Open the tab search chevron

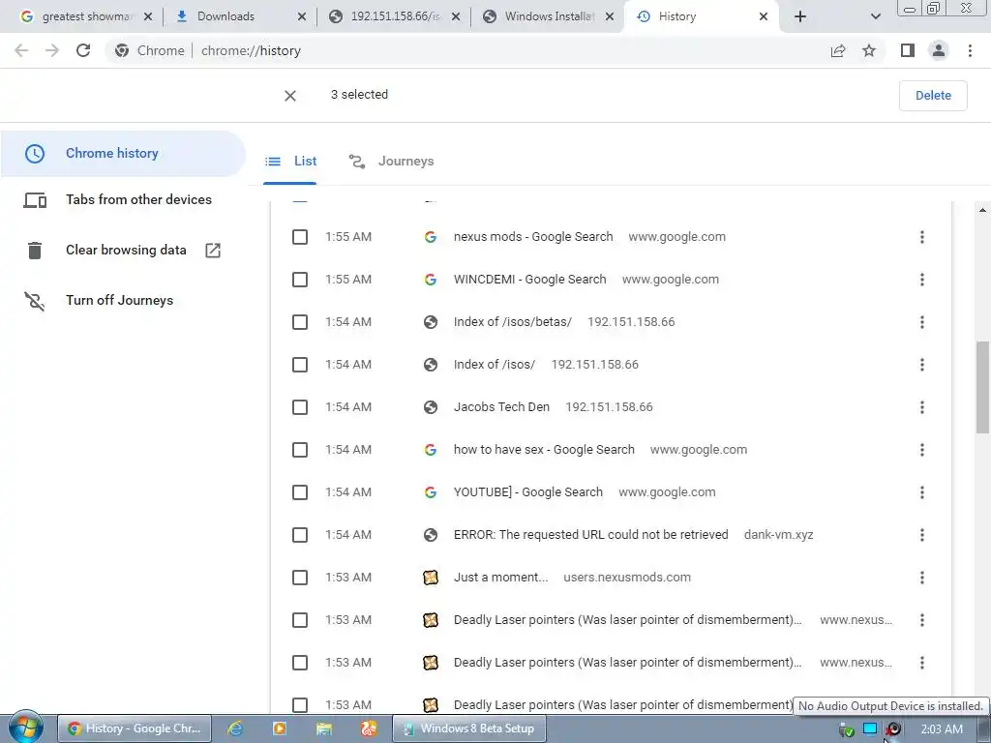875,16
